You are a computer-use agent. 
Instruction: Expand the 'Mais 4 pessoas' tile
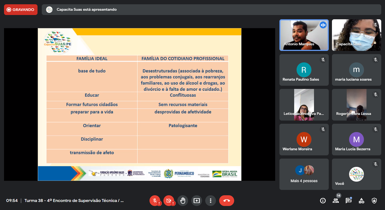tap(304, 174)
